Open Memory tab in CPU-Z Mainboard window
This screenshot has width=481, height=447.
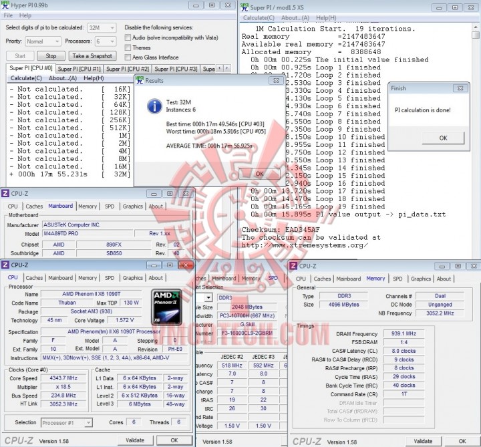[x=88, y=206]
